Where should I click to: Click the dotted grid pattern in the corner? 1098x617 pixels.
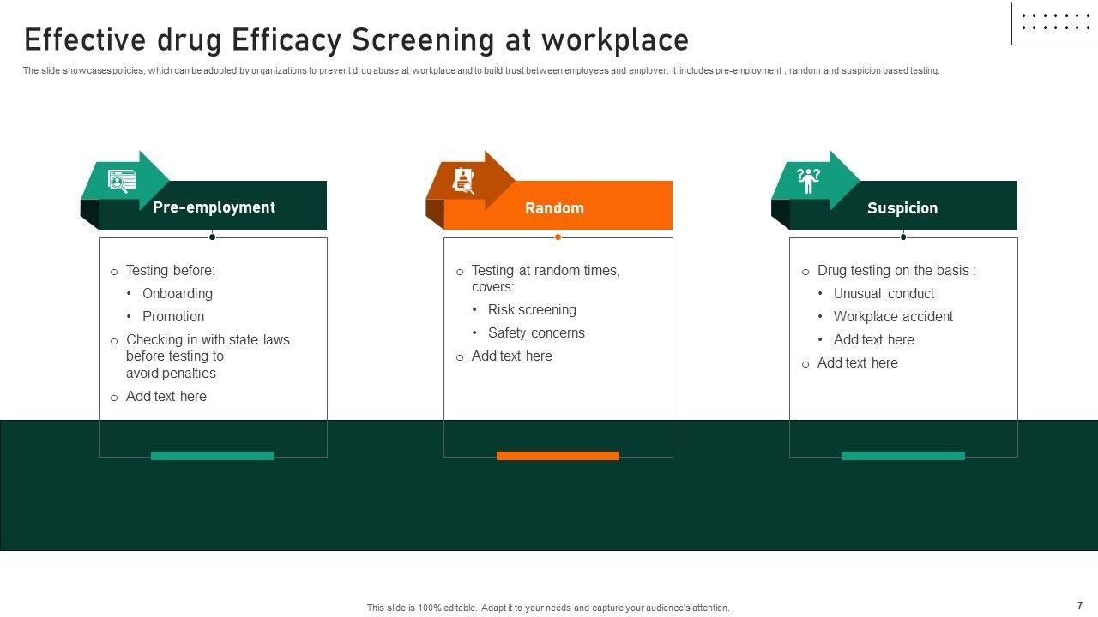tap(1054, 22)
